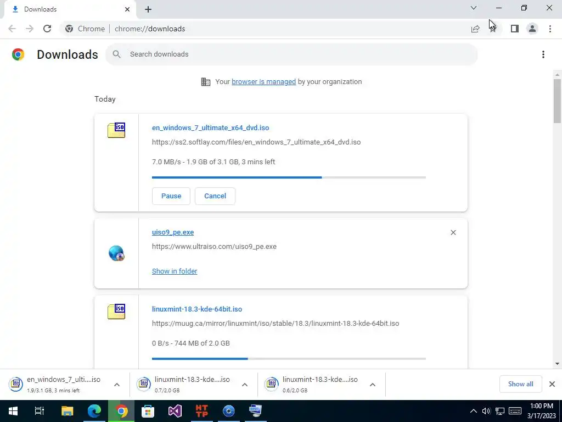Click the muug.ca mirror URL text
562x422 pixels.
pos(276,323)
